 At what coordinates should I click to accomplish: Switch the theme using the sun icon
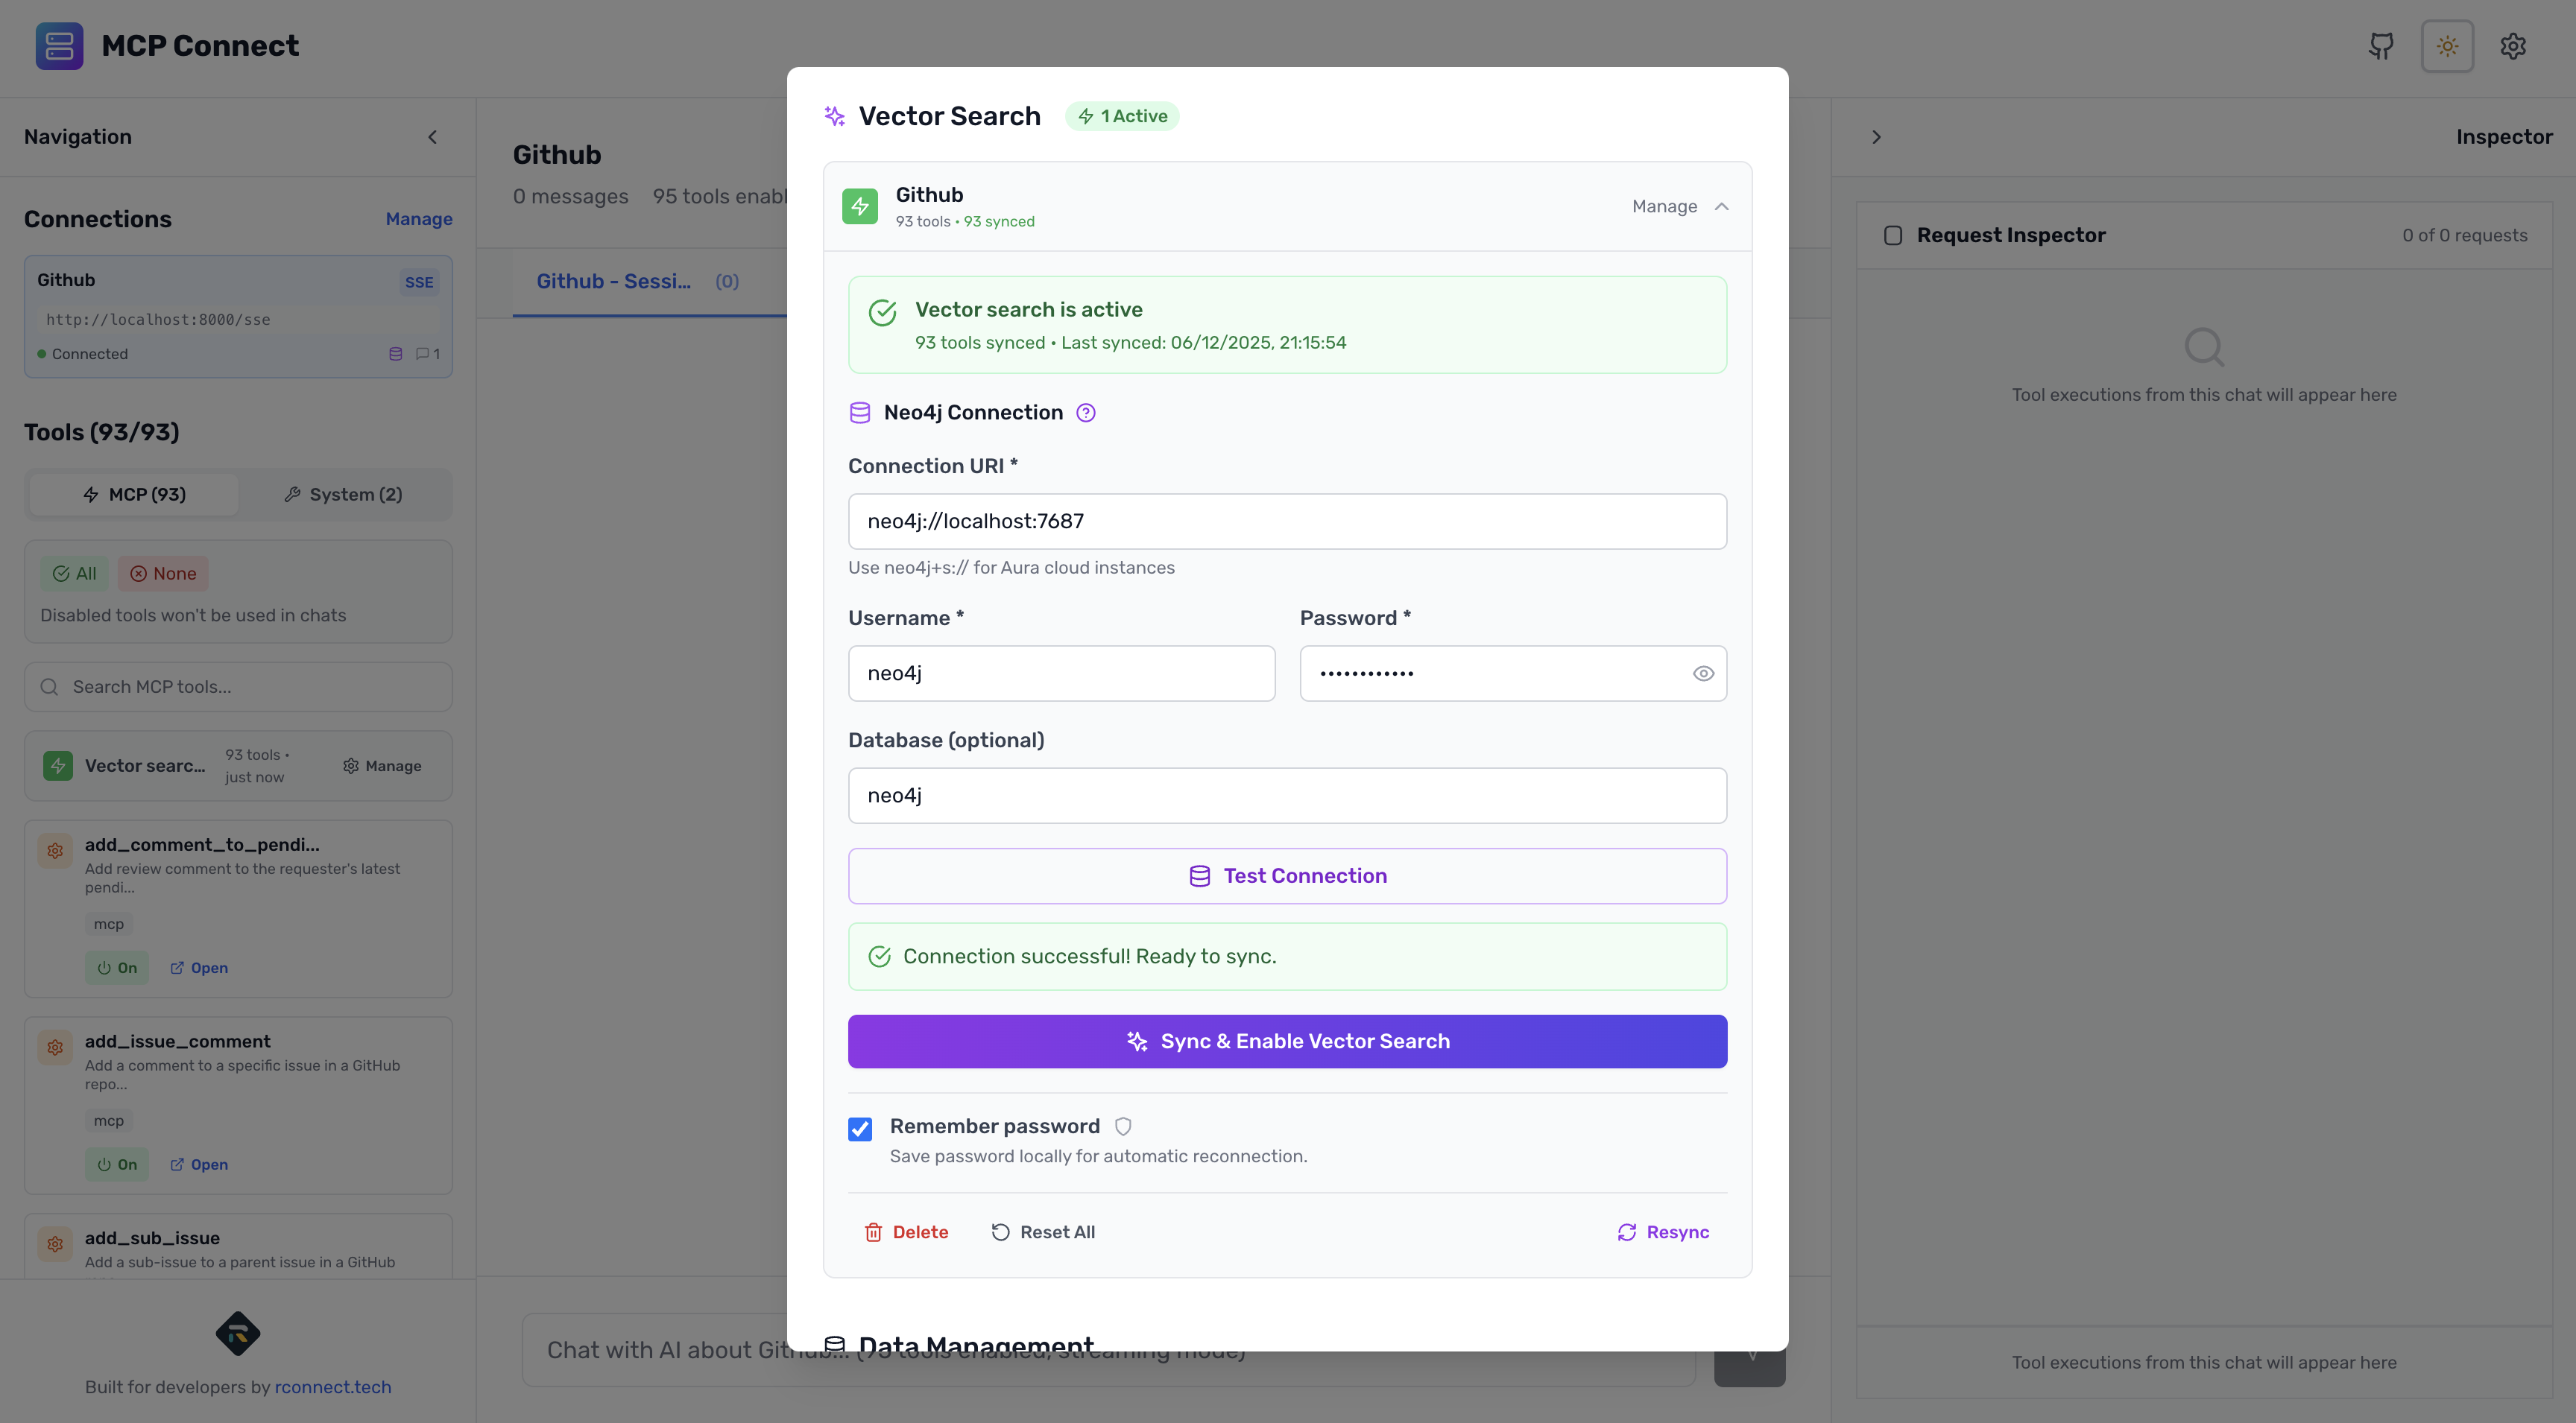coord(2447,46)
